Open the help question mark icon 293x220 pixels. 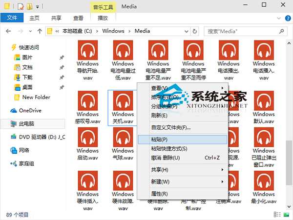pyautogui.click(x=288, y=18)
